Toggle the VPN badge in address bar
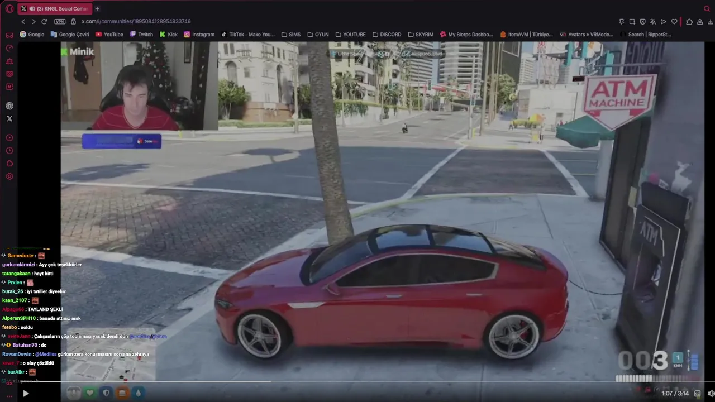The width and height of the screenshot is (715, 402). [x=60, y=21]
